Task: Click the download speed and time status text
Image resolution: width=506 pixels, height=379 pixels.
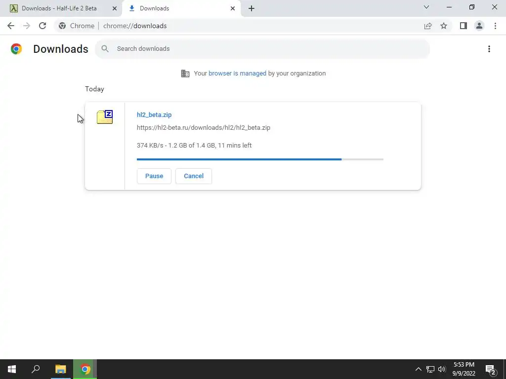Action: [x=194, y=146]
